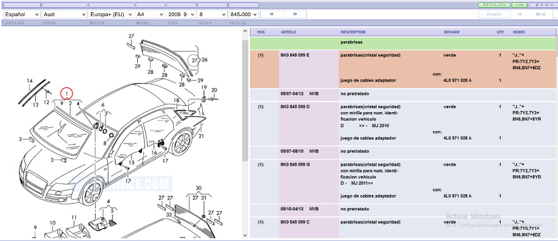The height and width of the screenshot is (241, 558).
Task: Click the green parabrisas group row
Action: (403, 43)
